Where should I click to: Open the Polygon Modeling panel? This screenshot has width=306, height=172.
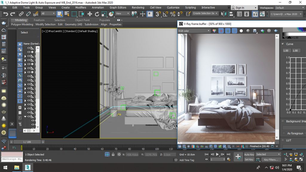[22, 24]
